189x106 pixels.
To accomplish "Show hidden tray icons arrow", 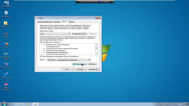I will [160, 104].
